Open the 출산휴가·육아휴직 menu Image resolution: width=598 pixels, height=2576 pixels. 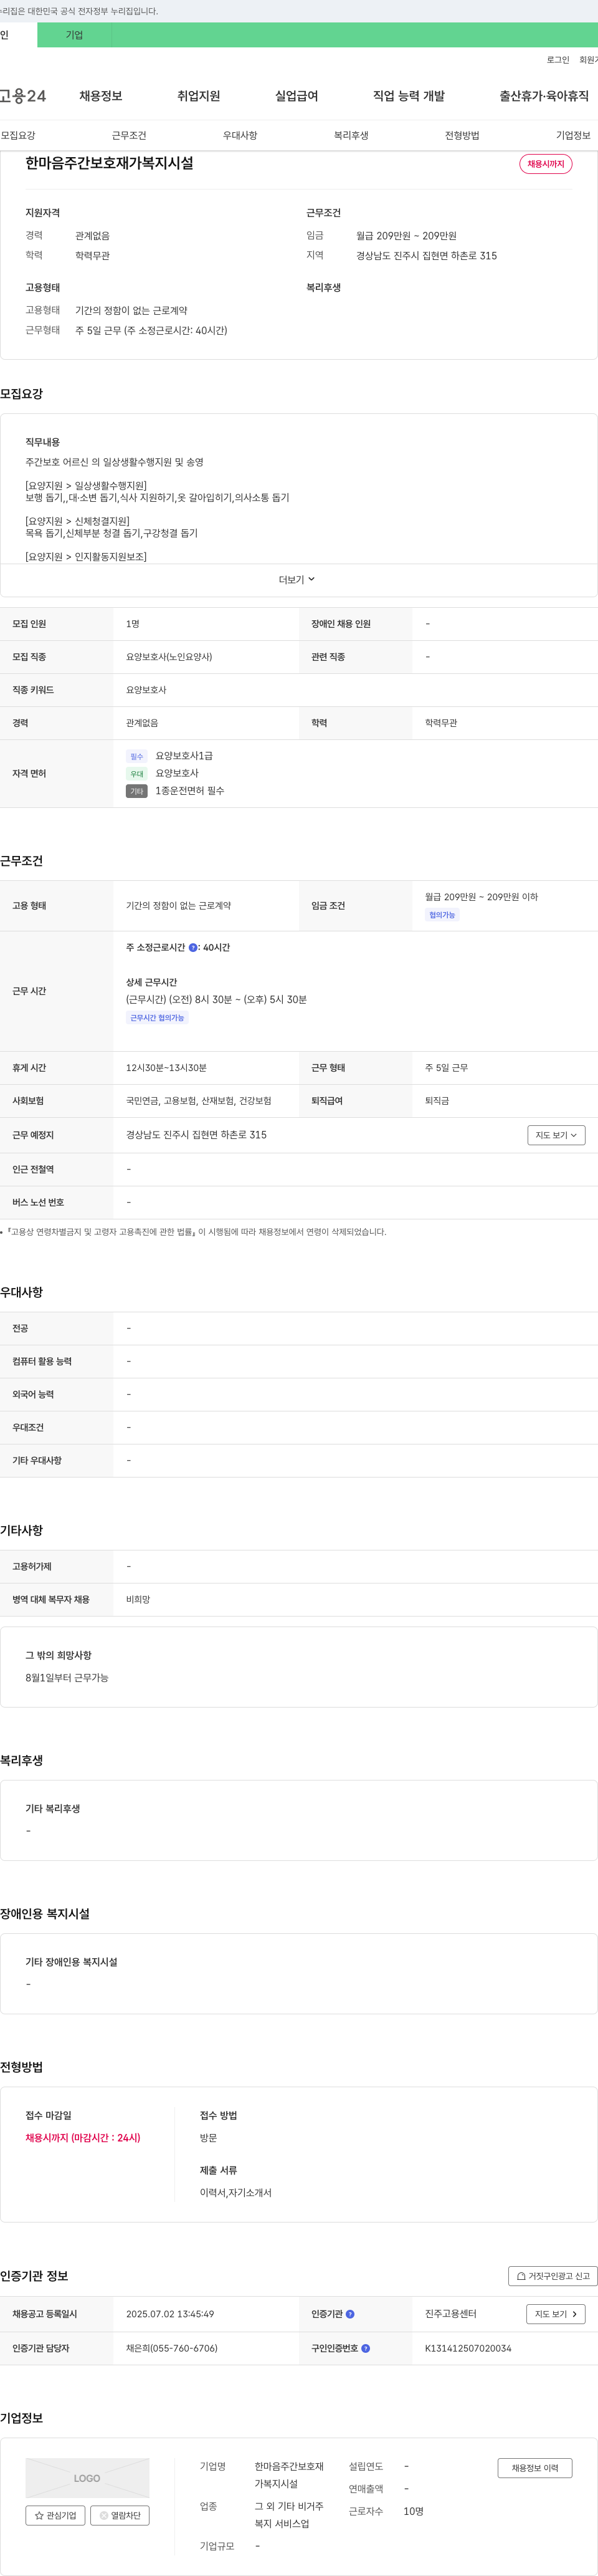544,96
